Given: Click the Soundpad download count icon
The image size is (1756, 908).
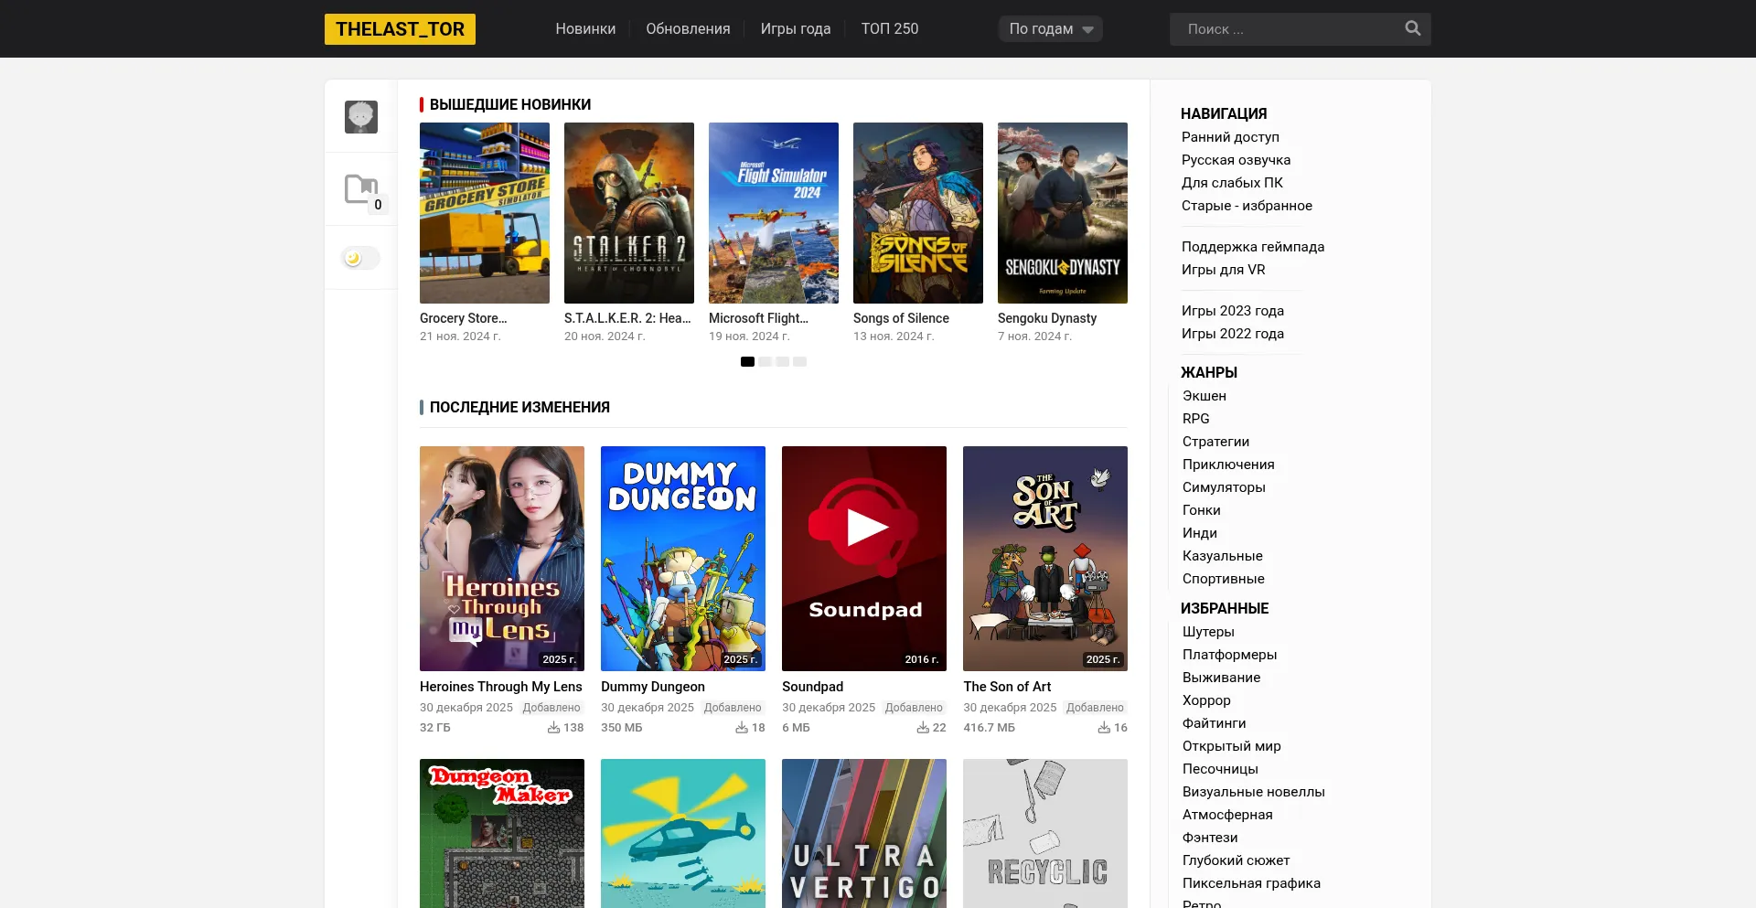Looking at the screenshot, I should click(x=923, y=728).
